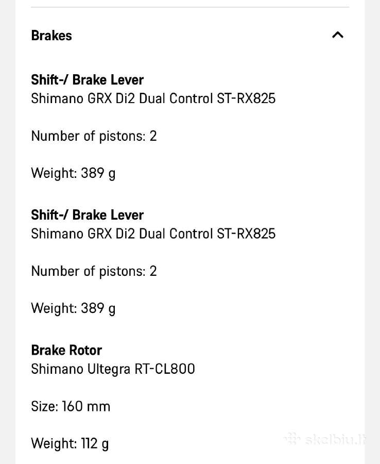Click the RT-CL800 model code
380x464 pixels.
(165, 369)
